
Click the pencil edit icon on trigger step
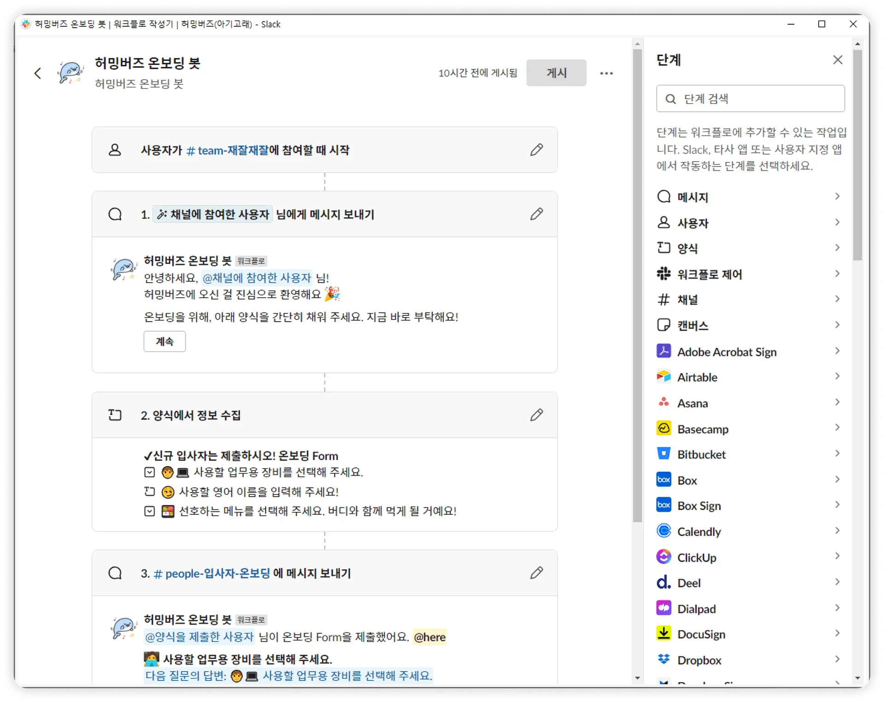[536, 150]
